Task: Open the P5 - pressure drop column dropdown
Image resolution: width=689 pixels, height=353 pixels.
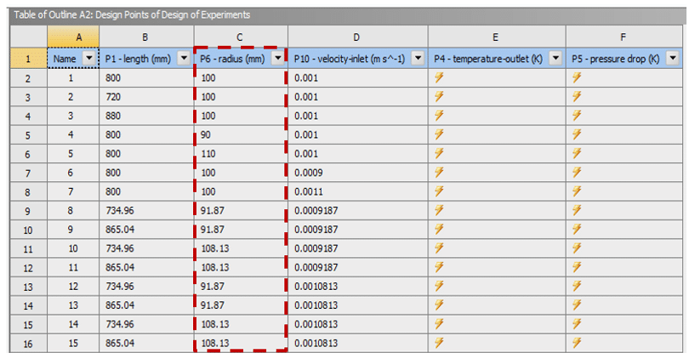Action: 672,59
